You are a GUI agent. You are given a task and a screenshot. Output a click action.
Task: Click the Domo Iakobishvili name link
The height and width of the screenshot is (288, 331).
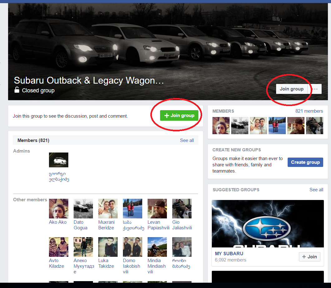coord(132,266)
